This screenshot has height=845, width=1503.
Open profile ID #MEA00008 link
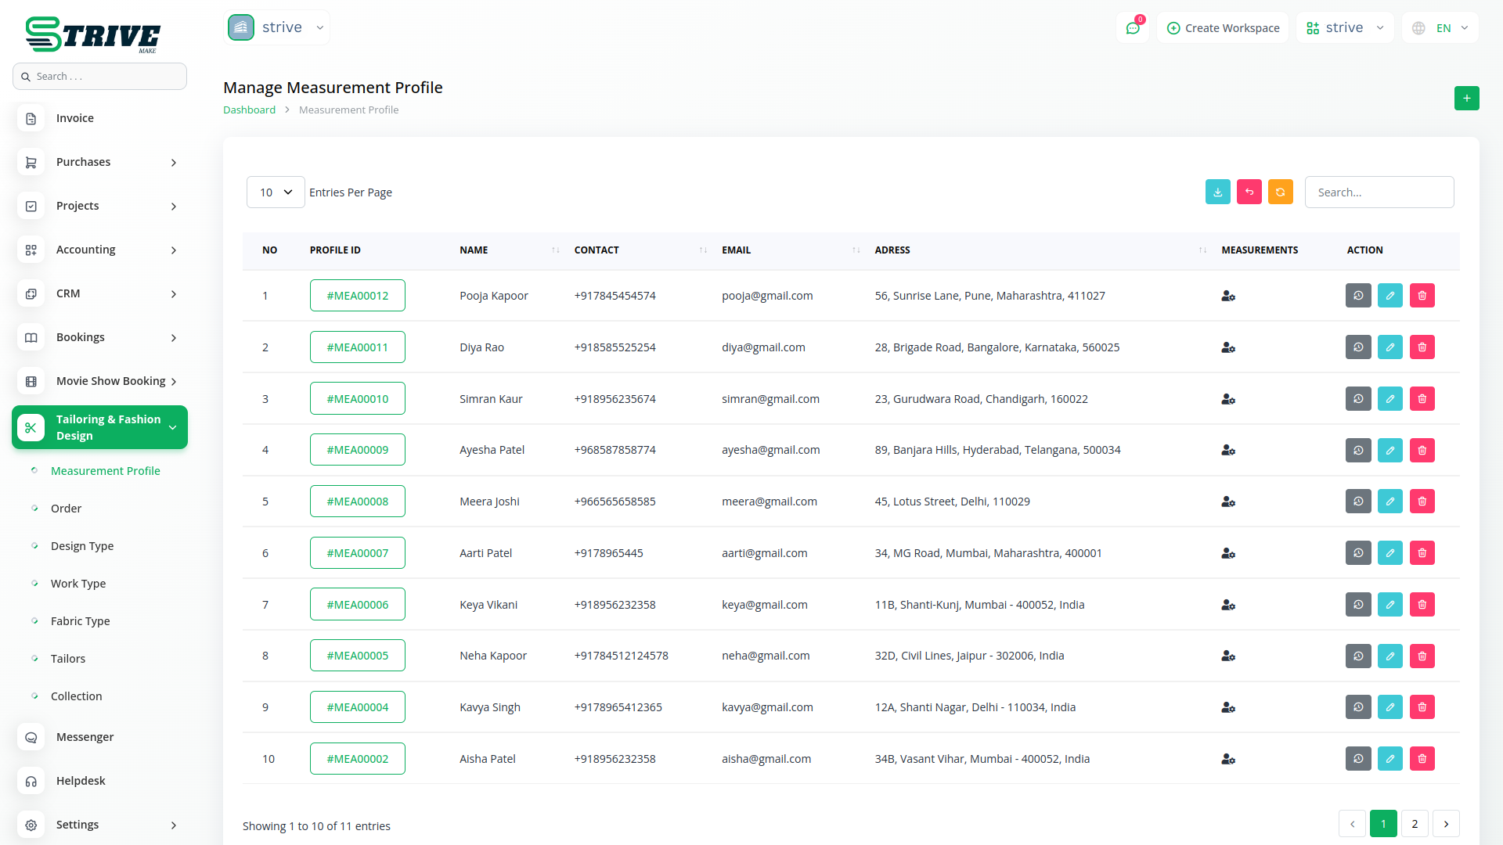pyautogui.click(x=357, y=502)
